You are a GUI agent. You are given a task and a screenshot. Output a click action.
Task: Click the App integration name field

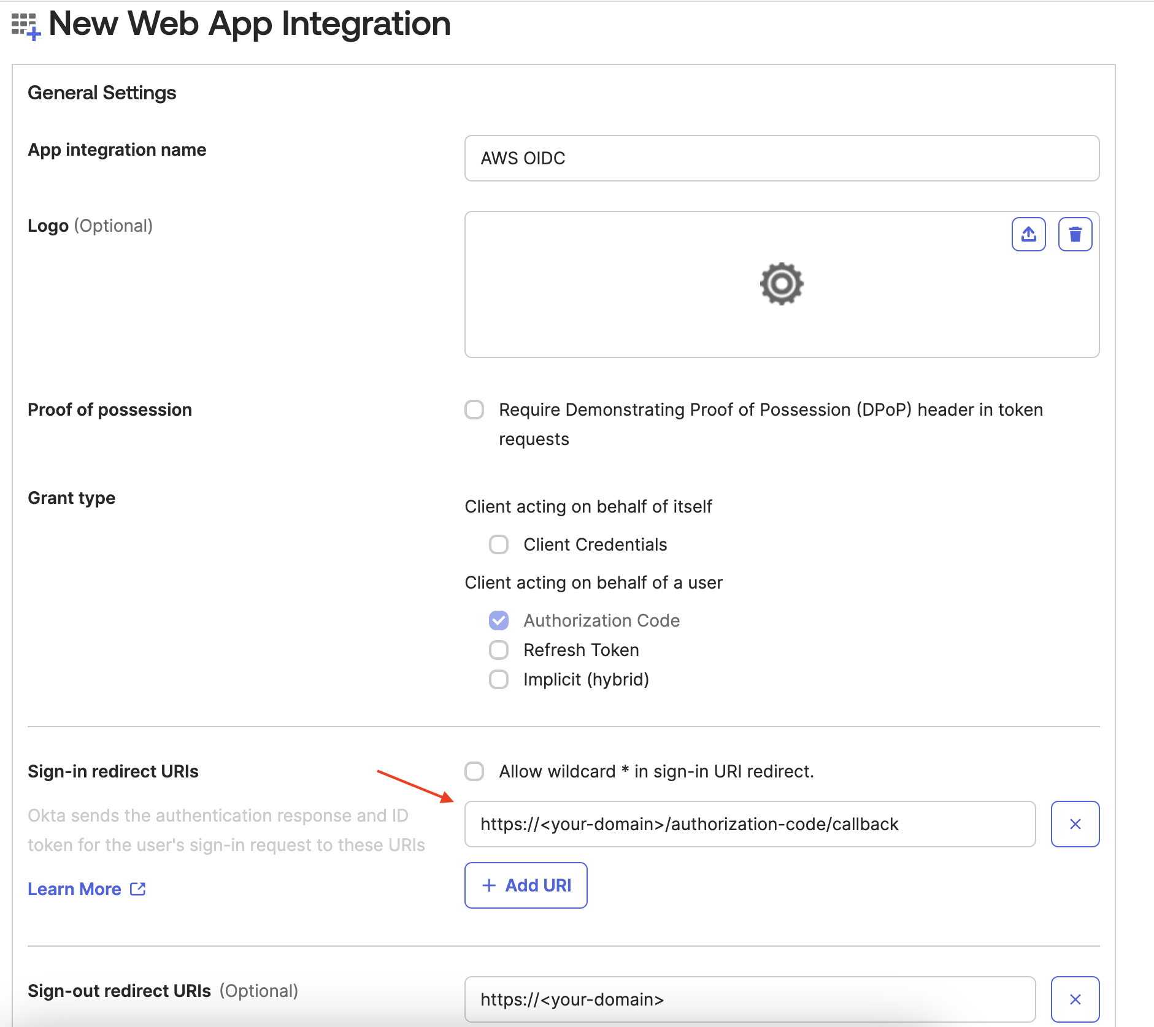click(x=781, y=159)
